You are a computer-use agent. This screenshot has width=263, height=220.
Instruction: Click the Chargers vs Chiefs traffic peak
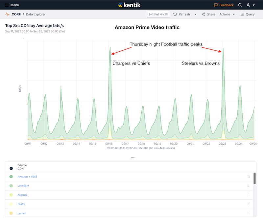[x=110, y=47]
